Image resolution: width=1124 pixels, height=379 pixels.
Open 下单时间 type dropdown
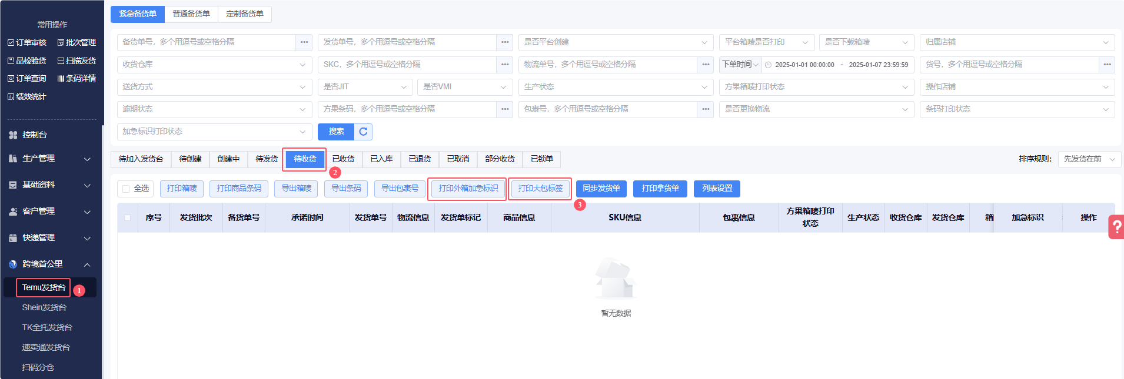coord(740,65)
